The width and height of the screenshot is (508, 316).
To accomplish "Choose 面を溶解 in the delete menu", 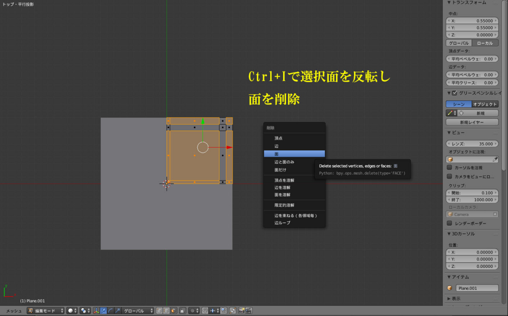I will pos(294,195).
